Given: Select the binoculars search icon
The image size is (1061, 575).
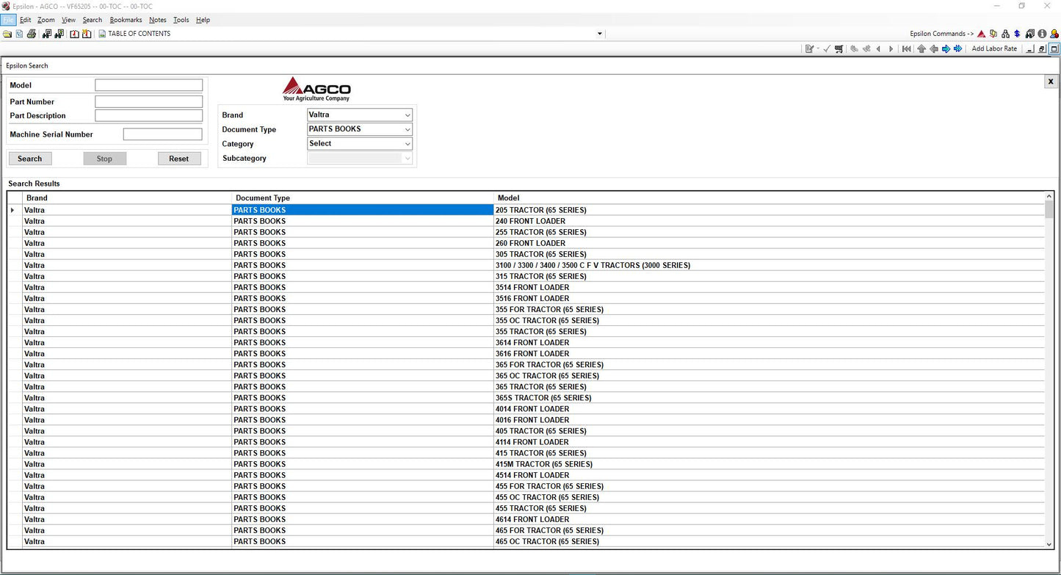Looking at the screenshot, I should 46,34.
